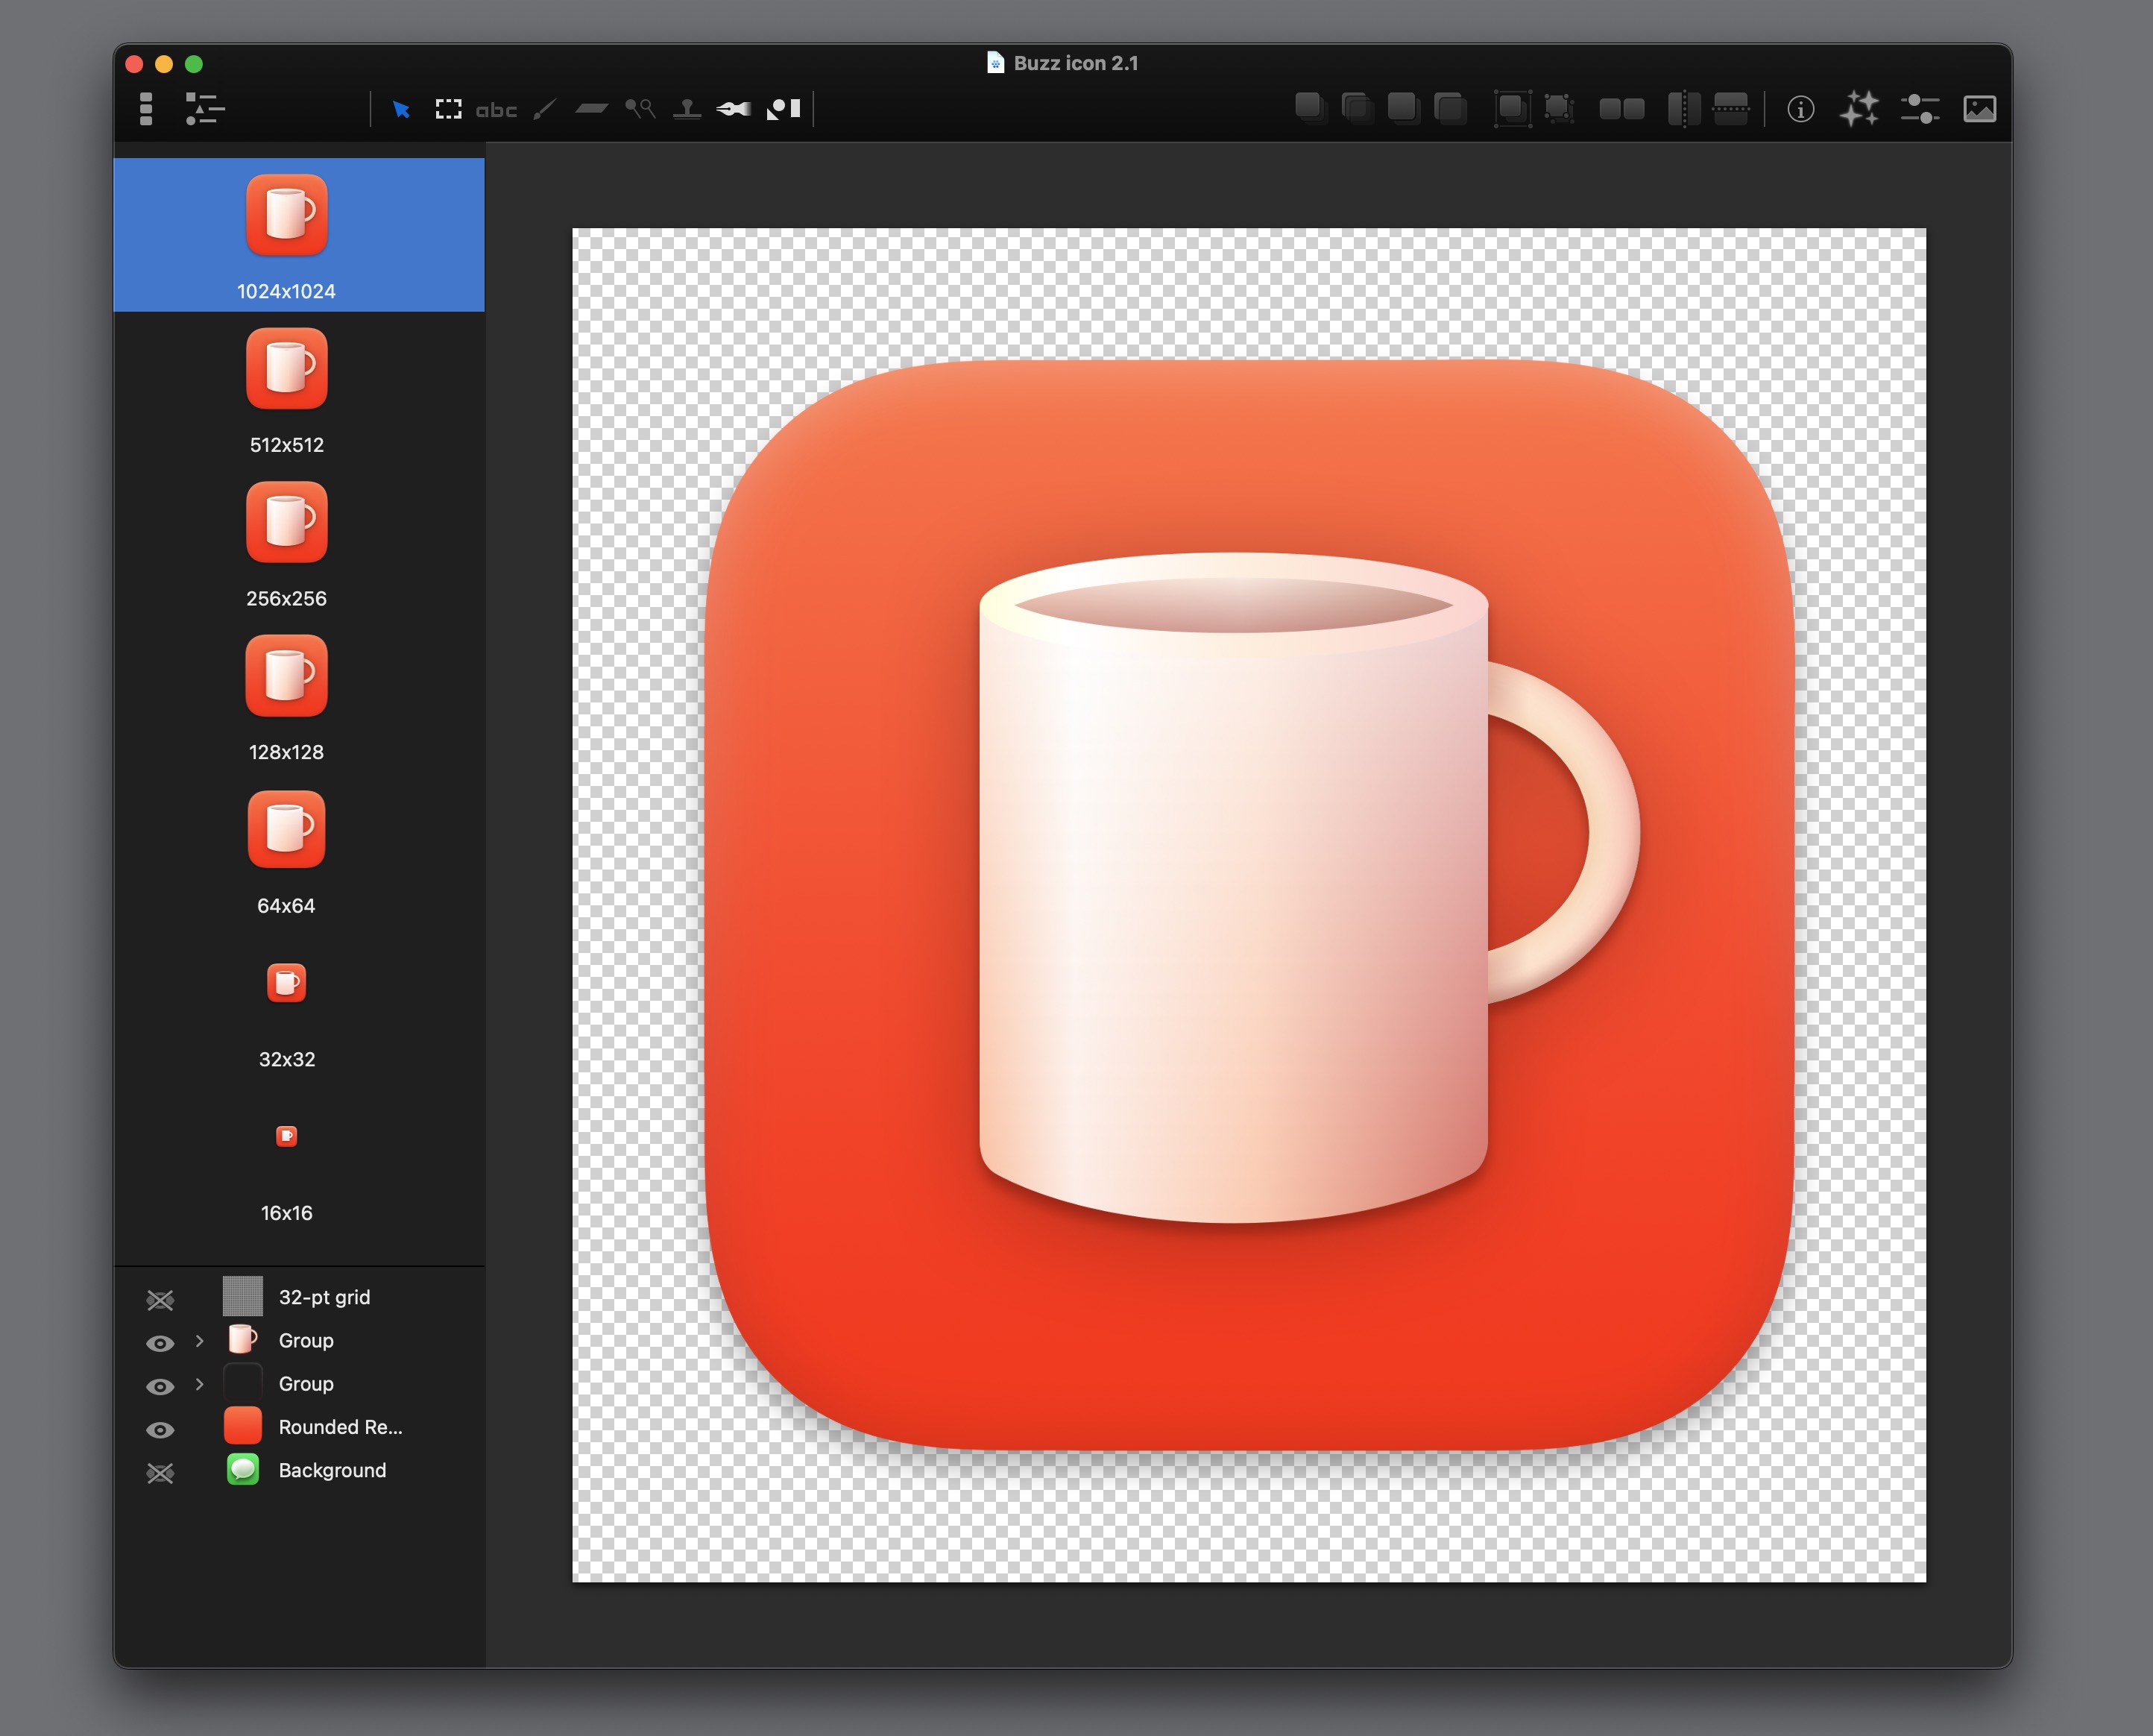Select the Rounded Re... layer name
The image size is (2153, 1736).
click(340, 1427)
